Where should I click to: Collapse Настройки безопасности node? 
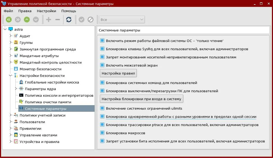click(x=10, y=76)
